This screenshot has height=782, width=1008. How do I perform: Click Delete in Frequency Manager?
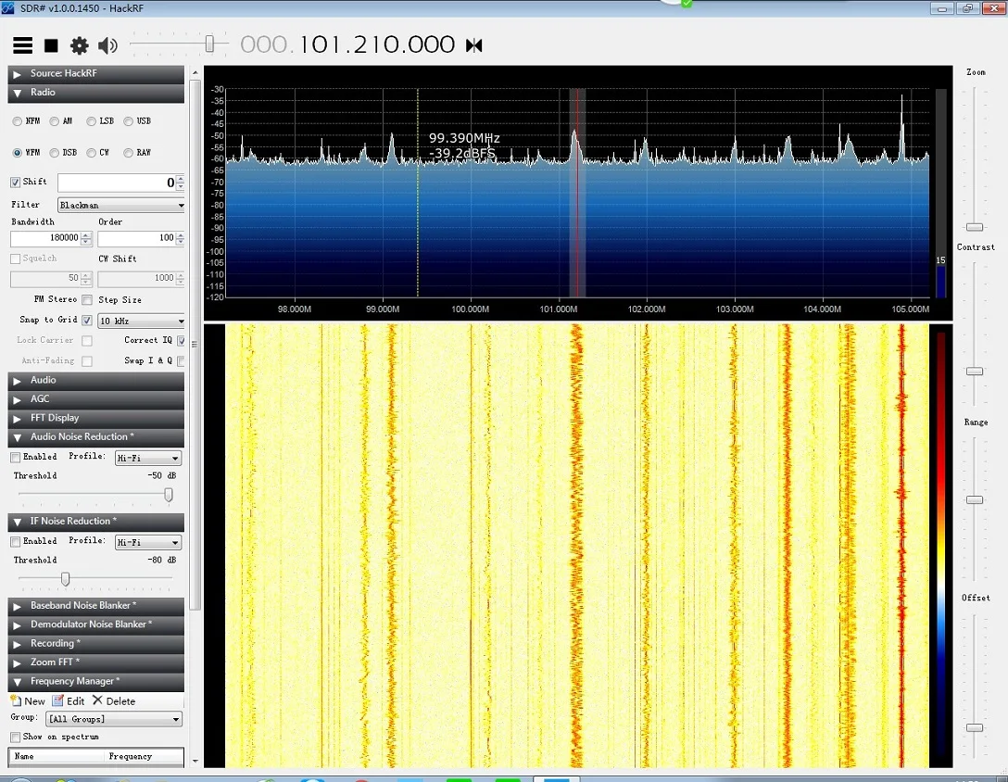tap(114, 701)
